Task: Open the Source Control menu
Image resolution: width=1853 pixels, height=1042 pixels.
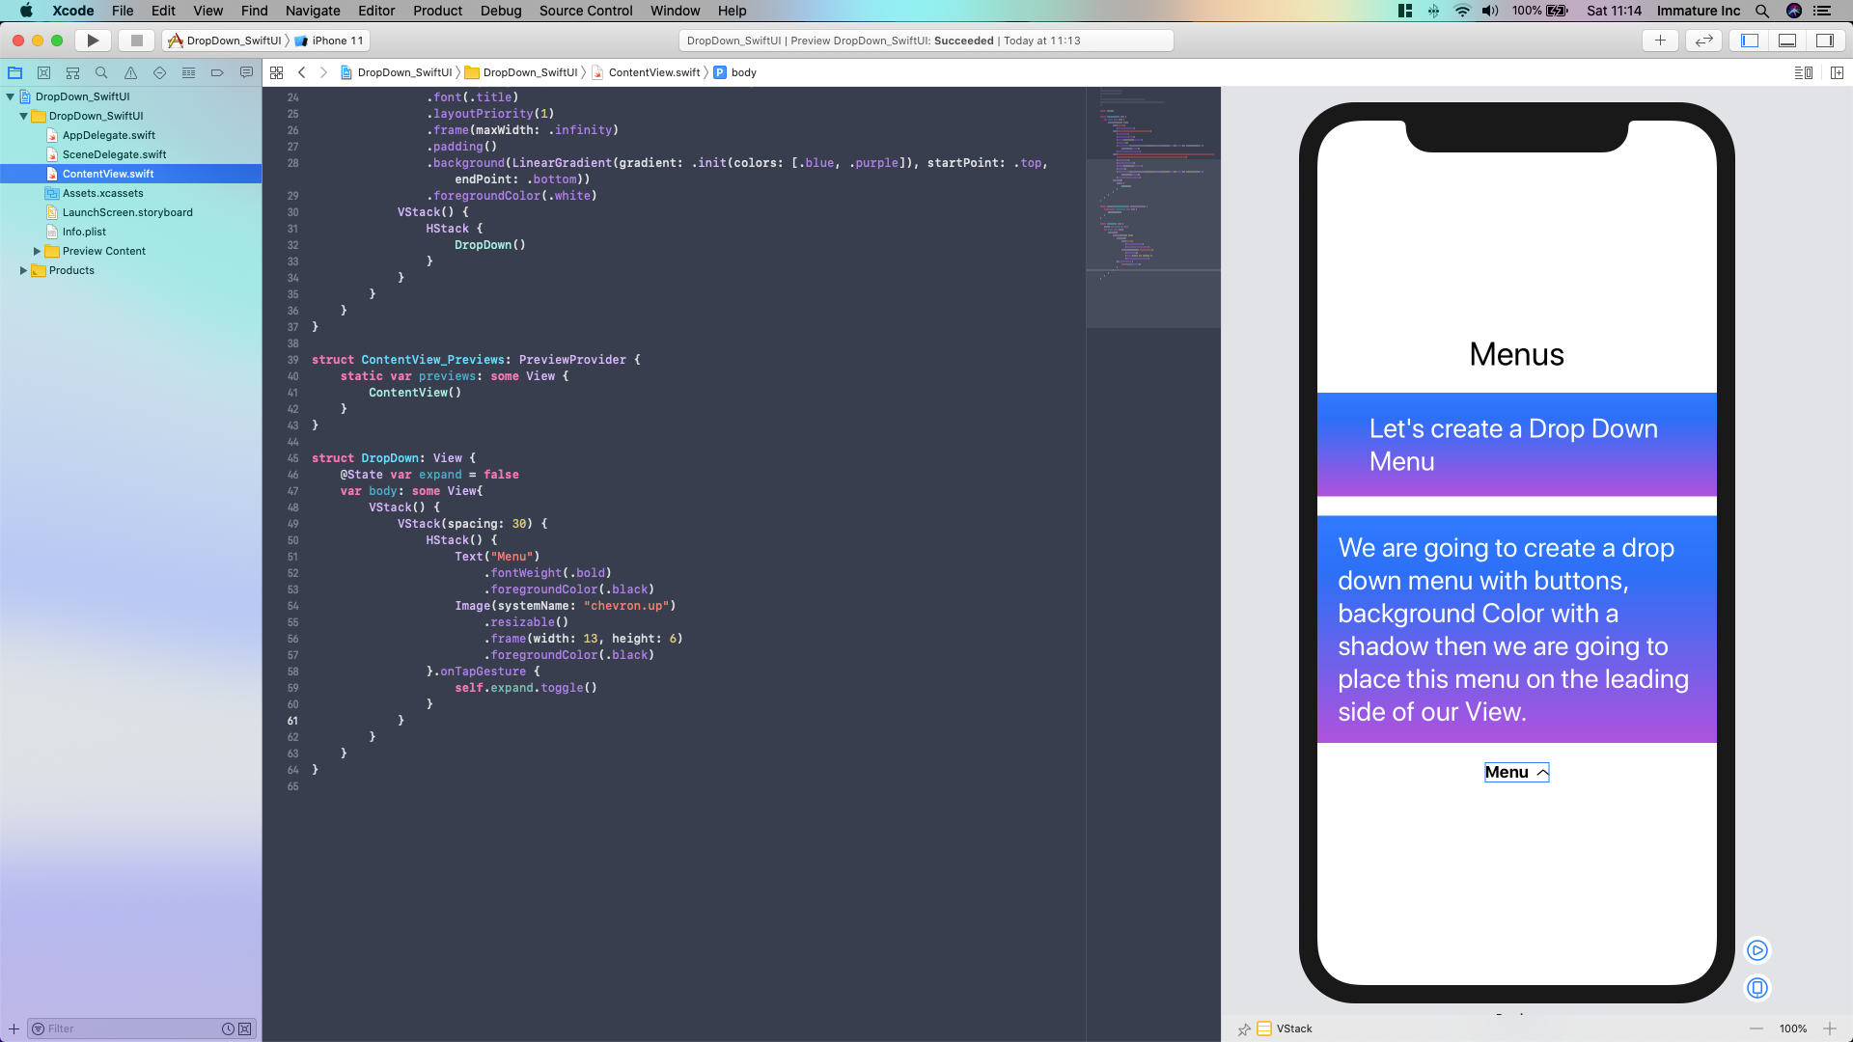Action: pos(586,11)
